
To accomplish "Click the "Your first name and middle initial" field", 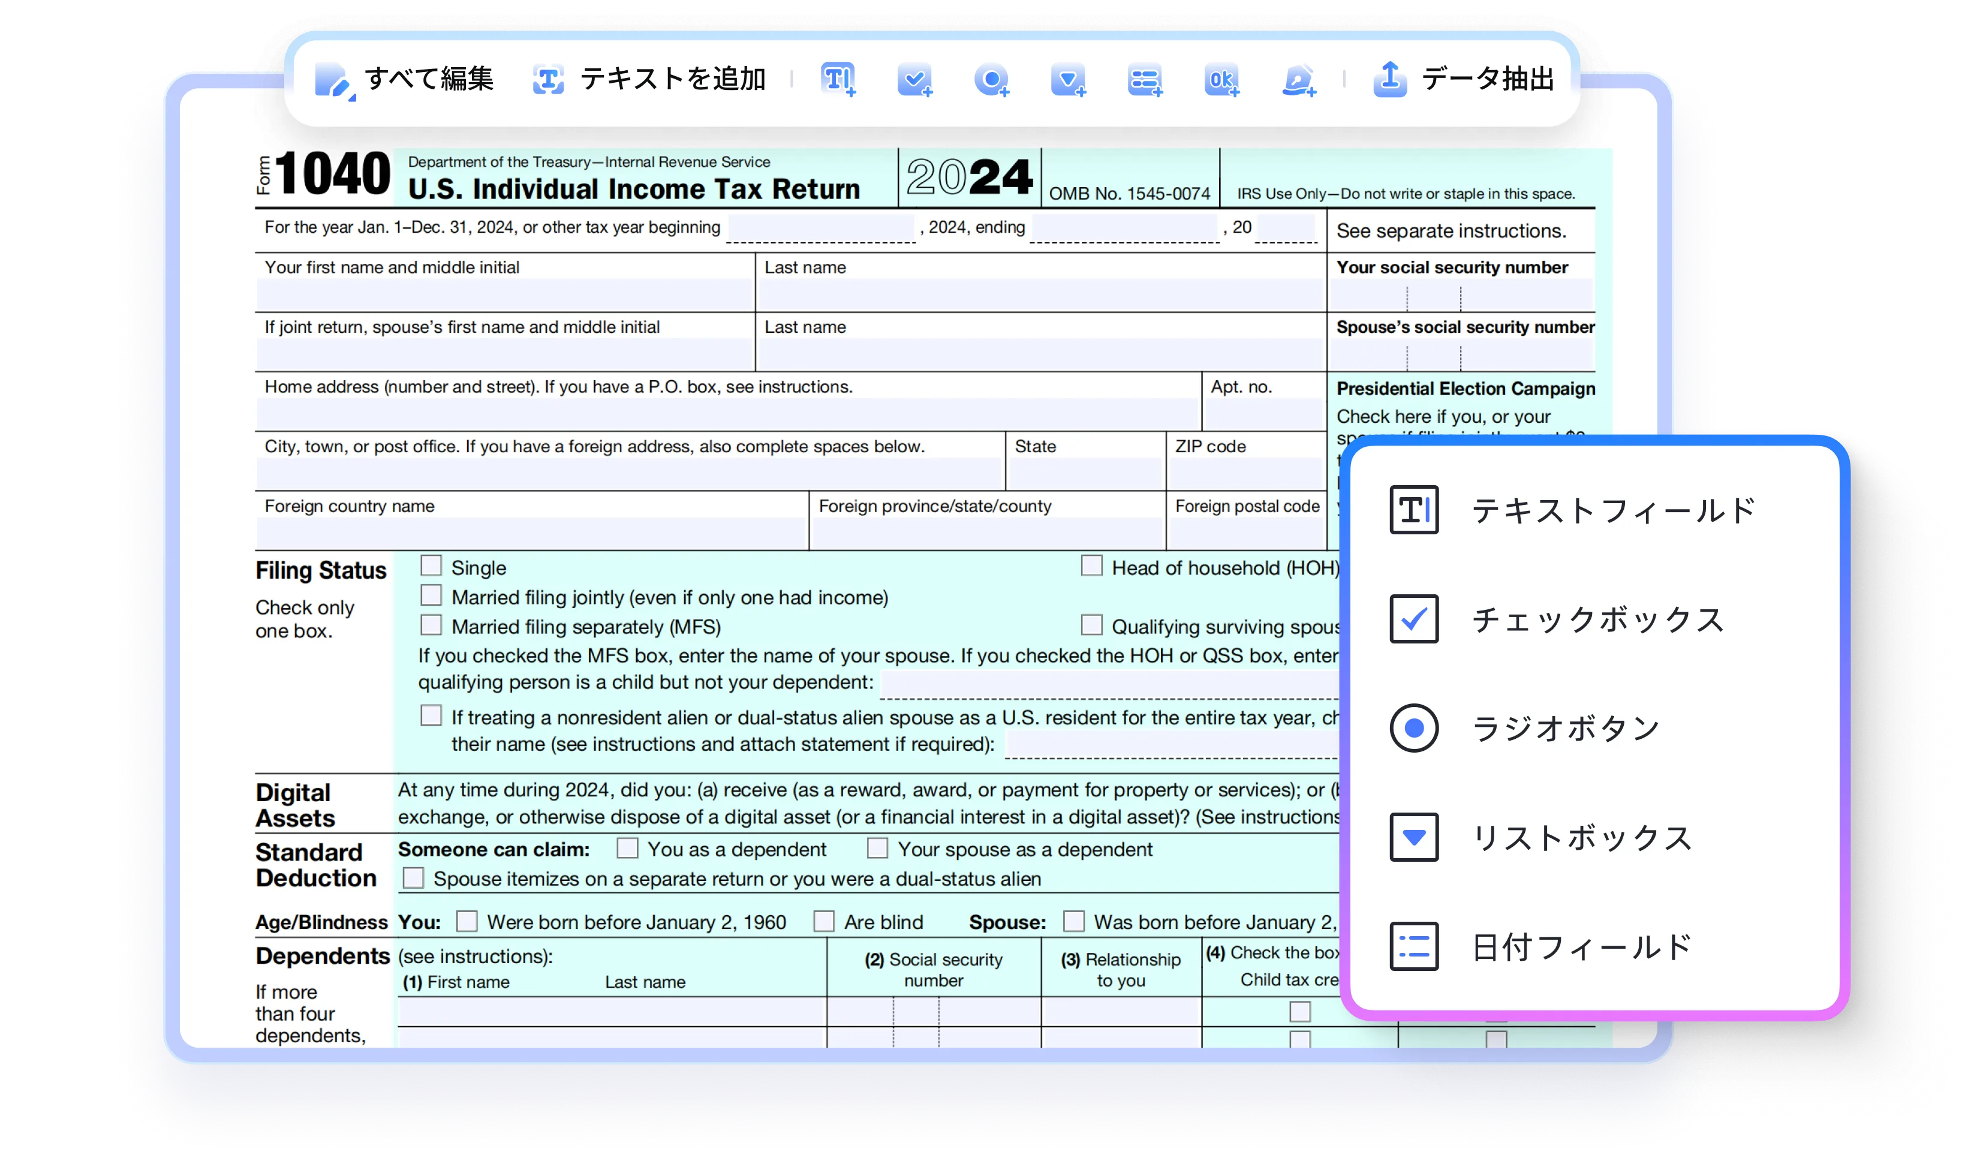I will [x=502, y=295].
